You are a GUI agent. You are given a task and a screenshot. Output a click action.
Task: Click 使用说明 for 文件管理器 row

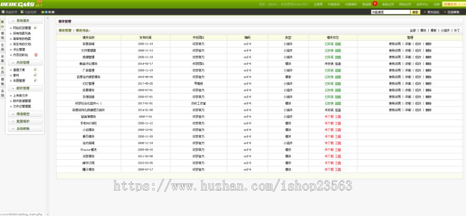click(395, 51)
